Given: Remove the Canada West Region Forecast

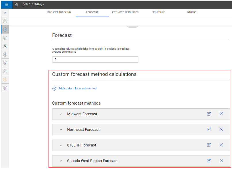Looking at the screenshot, I should tap(221, 160).
